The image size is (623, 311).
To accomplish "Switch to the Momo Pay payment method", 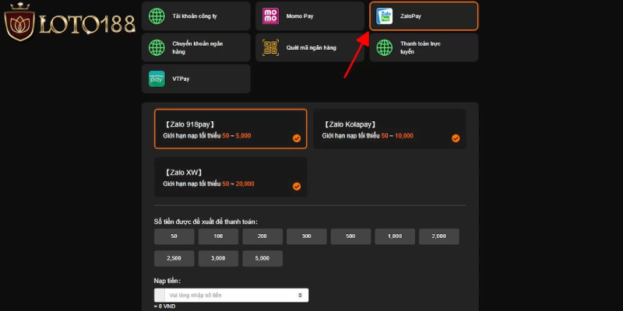I will (308, 16).
